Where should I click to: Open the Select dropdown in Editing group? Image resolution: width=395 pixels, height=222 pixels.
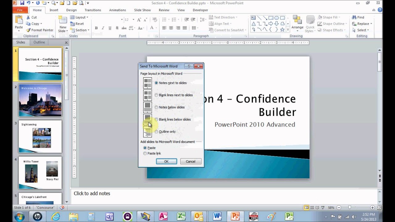pyautogui.click(x=360, y=30)
